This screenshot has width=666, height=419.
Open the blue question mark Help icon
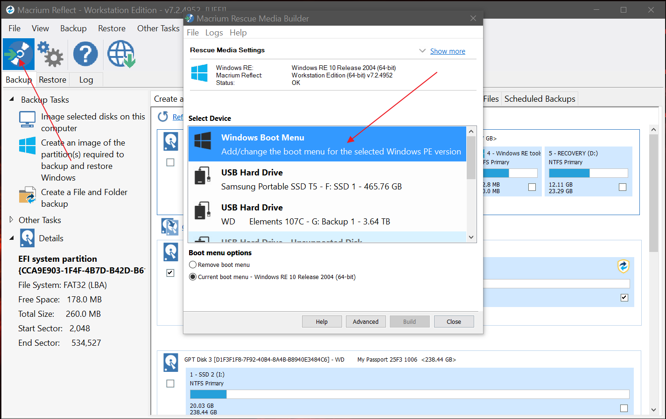click(85, 54)
